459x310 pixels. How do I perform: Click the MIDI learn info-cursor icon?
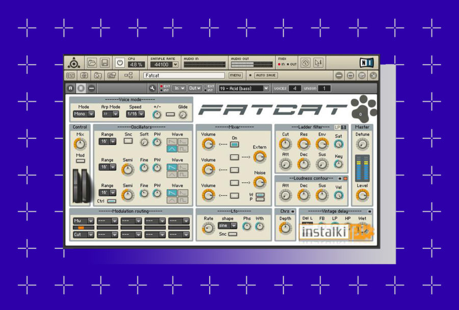[318, 63]
